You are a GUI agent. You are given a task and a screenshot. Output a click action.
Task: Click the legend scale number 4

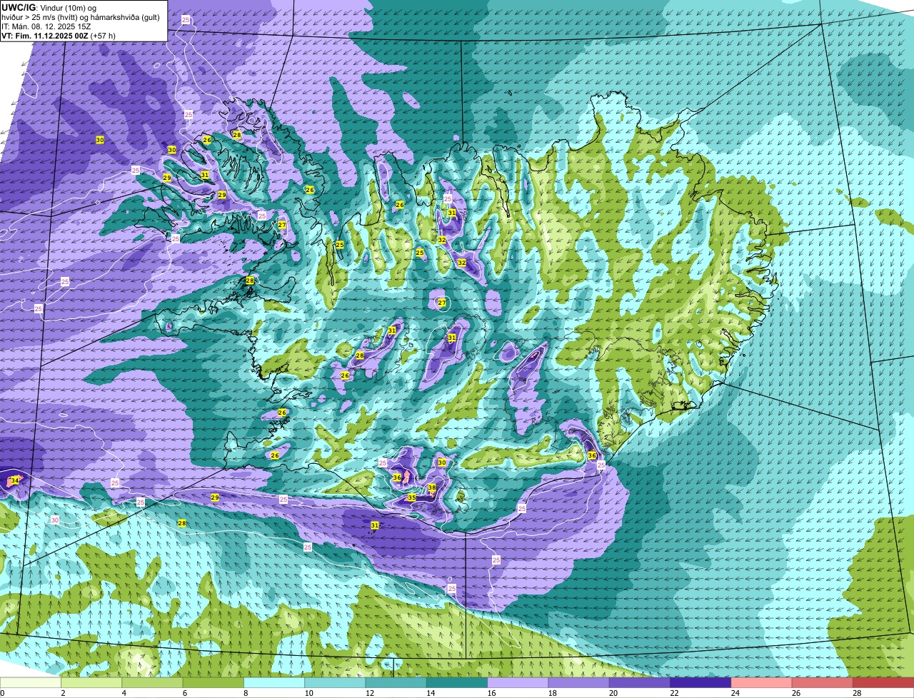pos(124,693)
